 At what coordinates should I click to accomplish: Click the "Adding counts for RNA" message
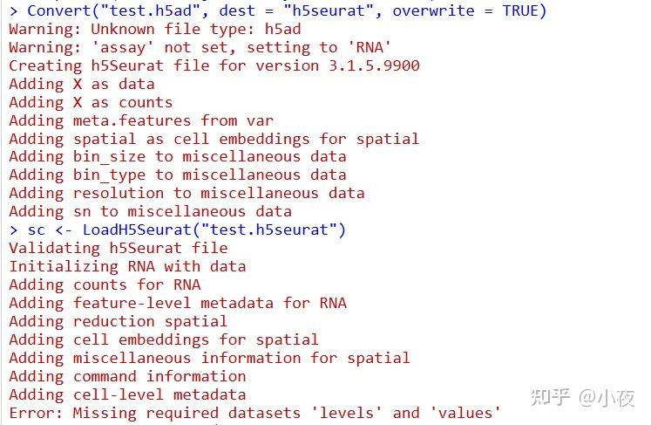pos(105,284)
